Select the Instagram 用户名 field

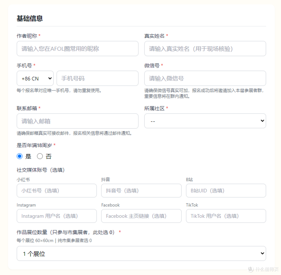pos(57,216)
